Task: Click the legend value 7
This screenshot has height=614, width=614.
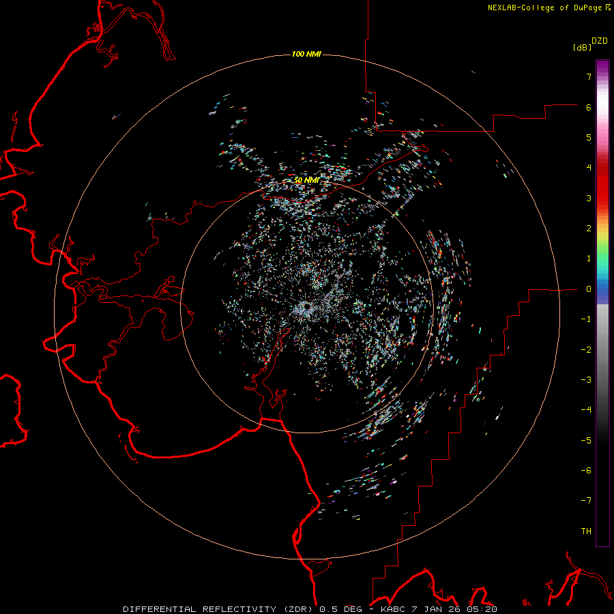Action: tap(589, 76)
